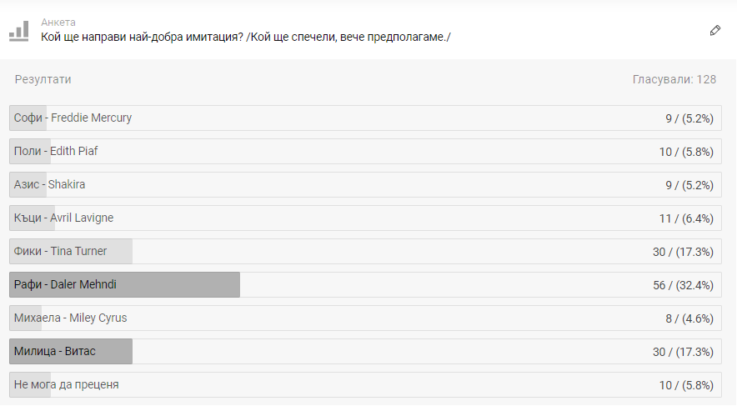
Task: Click the Гласували: 128 vote counter
Action: [674, 79]
